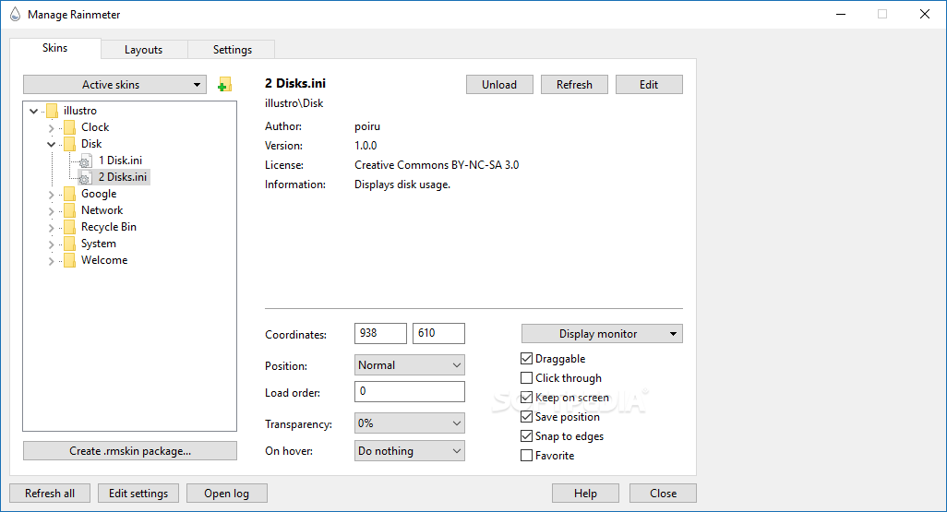Click the Network folder icon
Image resolution: width=947 pixels, height=512 pixels.
(x=69, y=210)
